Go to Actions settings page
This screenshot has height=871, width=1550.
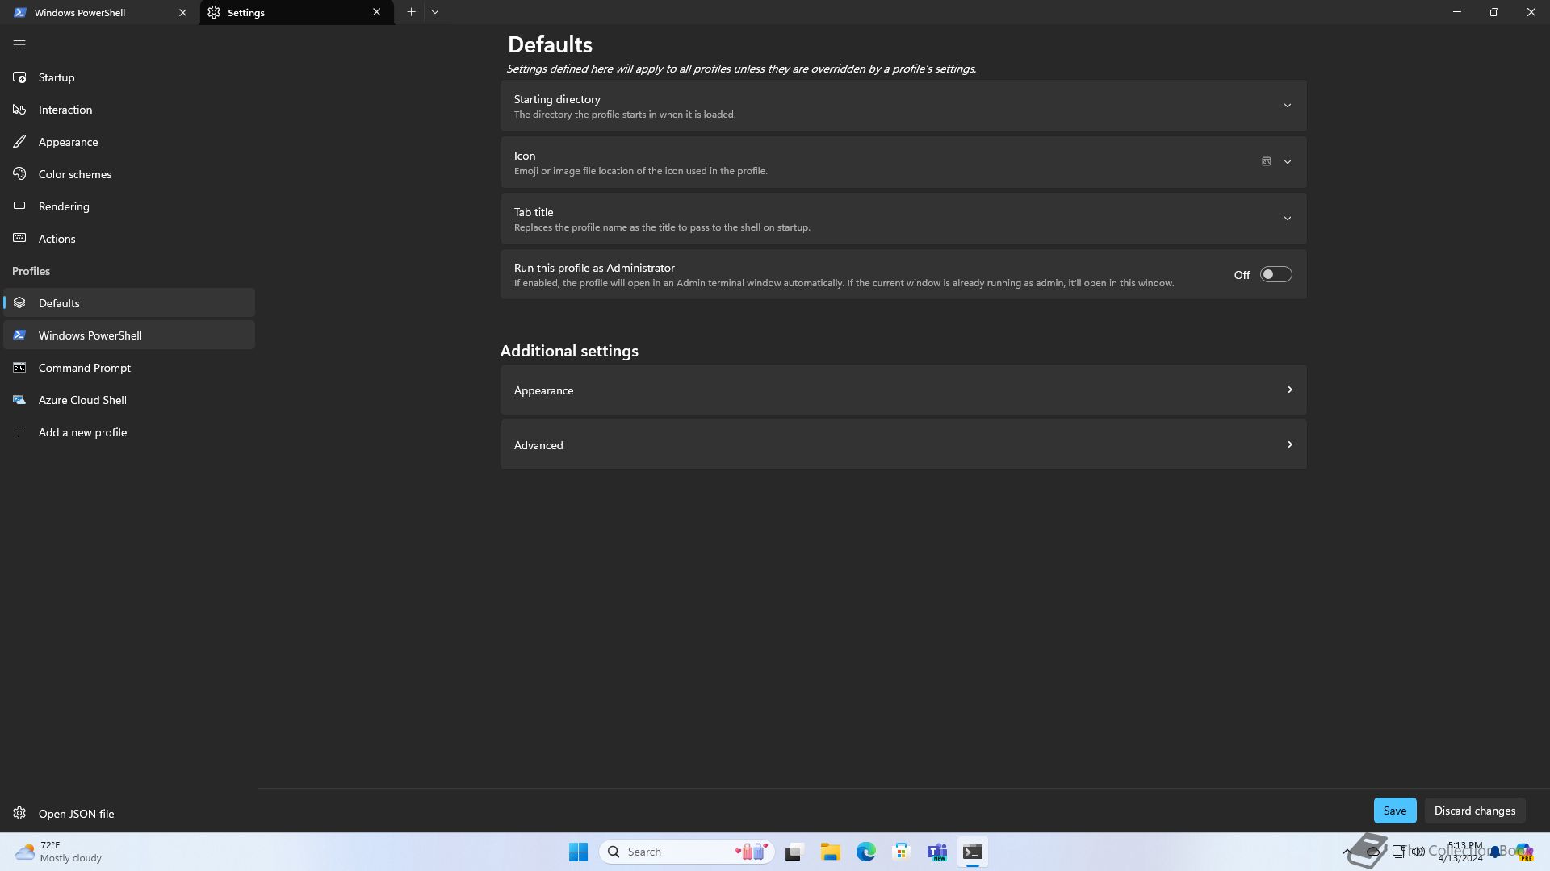click(x=129, y=239)
